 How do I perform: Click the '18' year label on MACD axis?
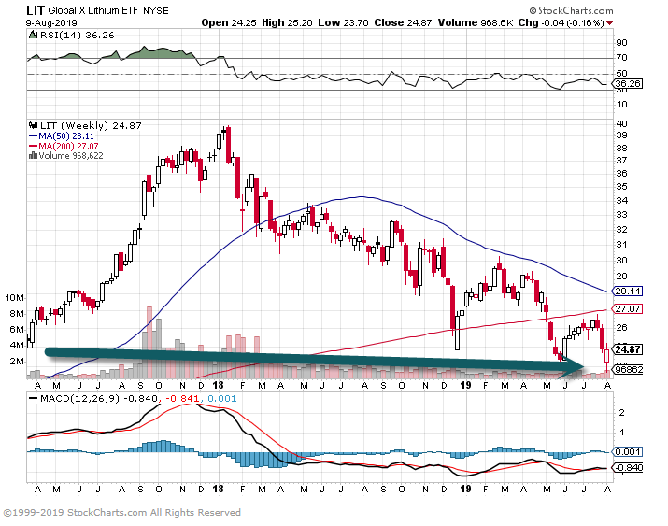click(218, 489)
